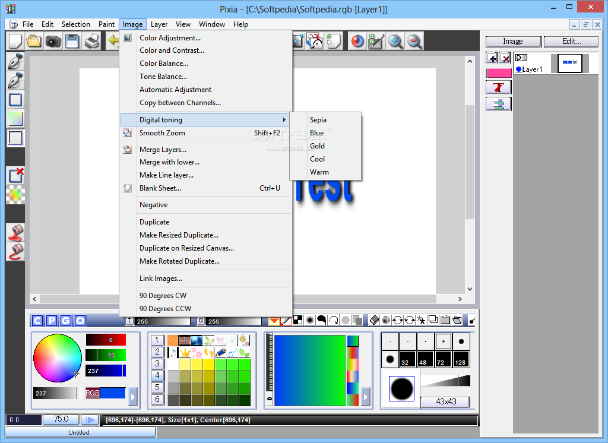Open the Digital toning submenu arrow
Image resolution: width=608 pixels, height=443 pixels.
click(284, 120)
